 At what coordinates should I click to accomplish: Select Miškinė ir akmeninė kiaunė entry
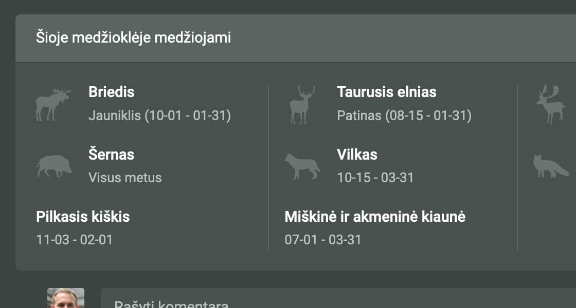point(375,217)
